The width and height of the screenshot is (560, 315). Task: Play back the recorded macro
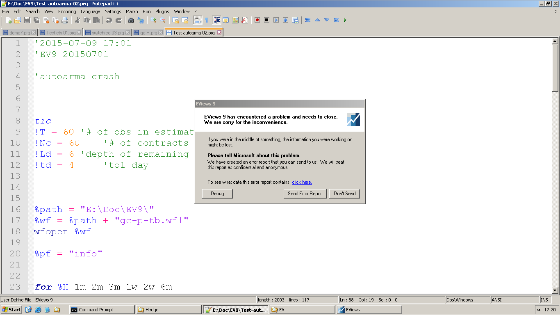click(276, 20)
